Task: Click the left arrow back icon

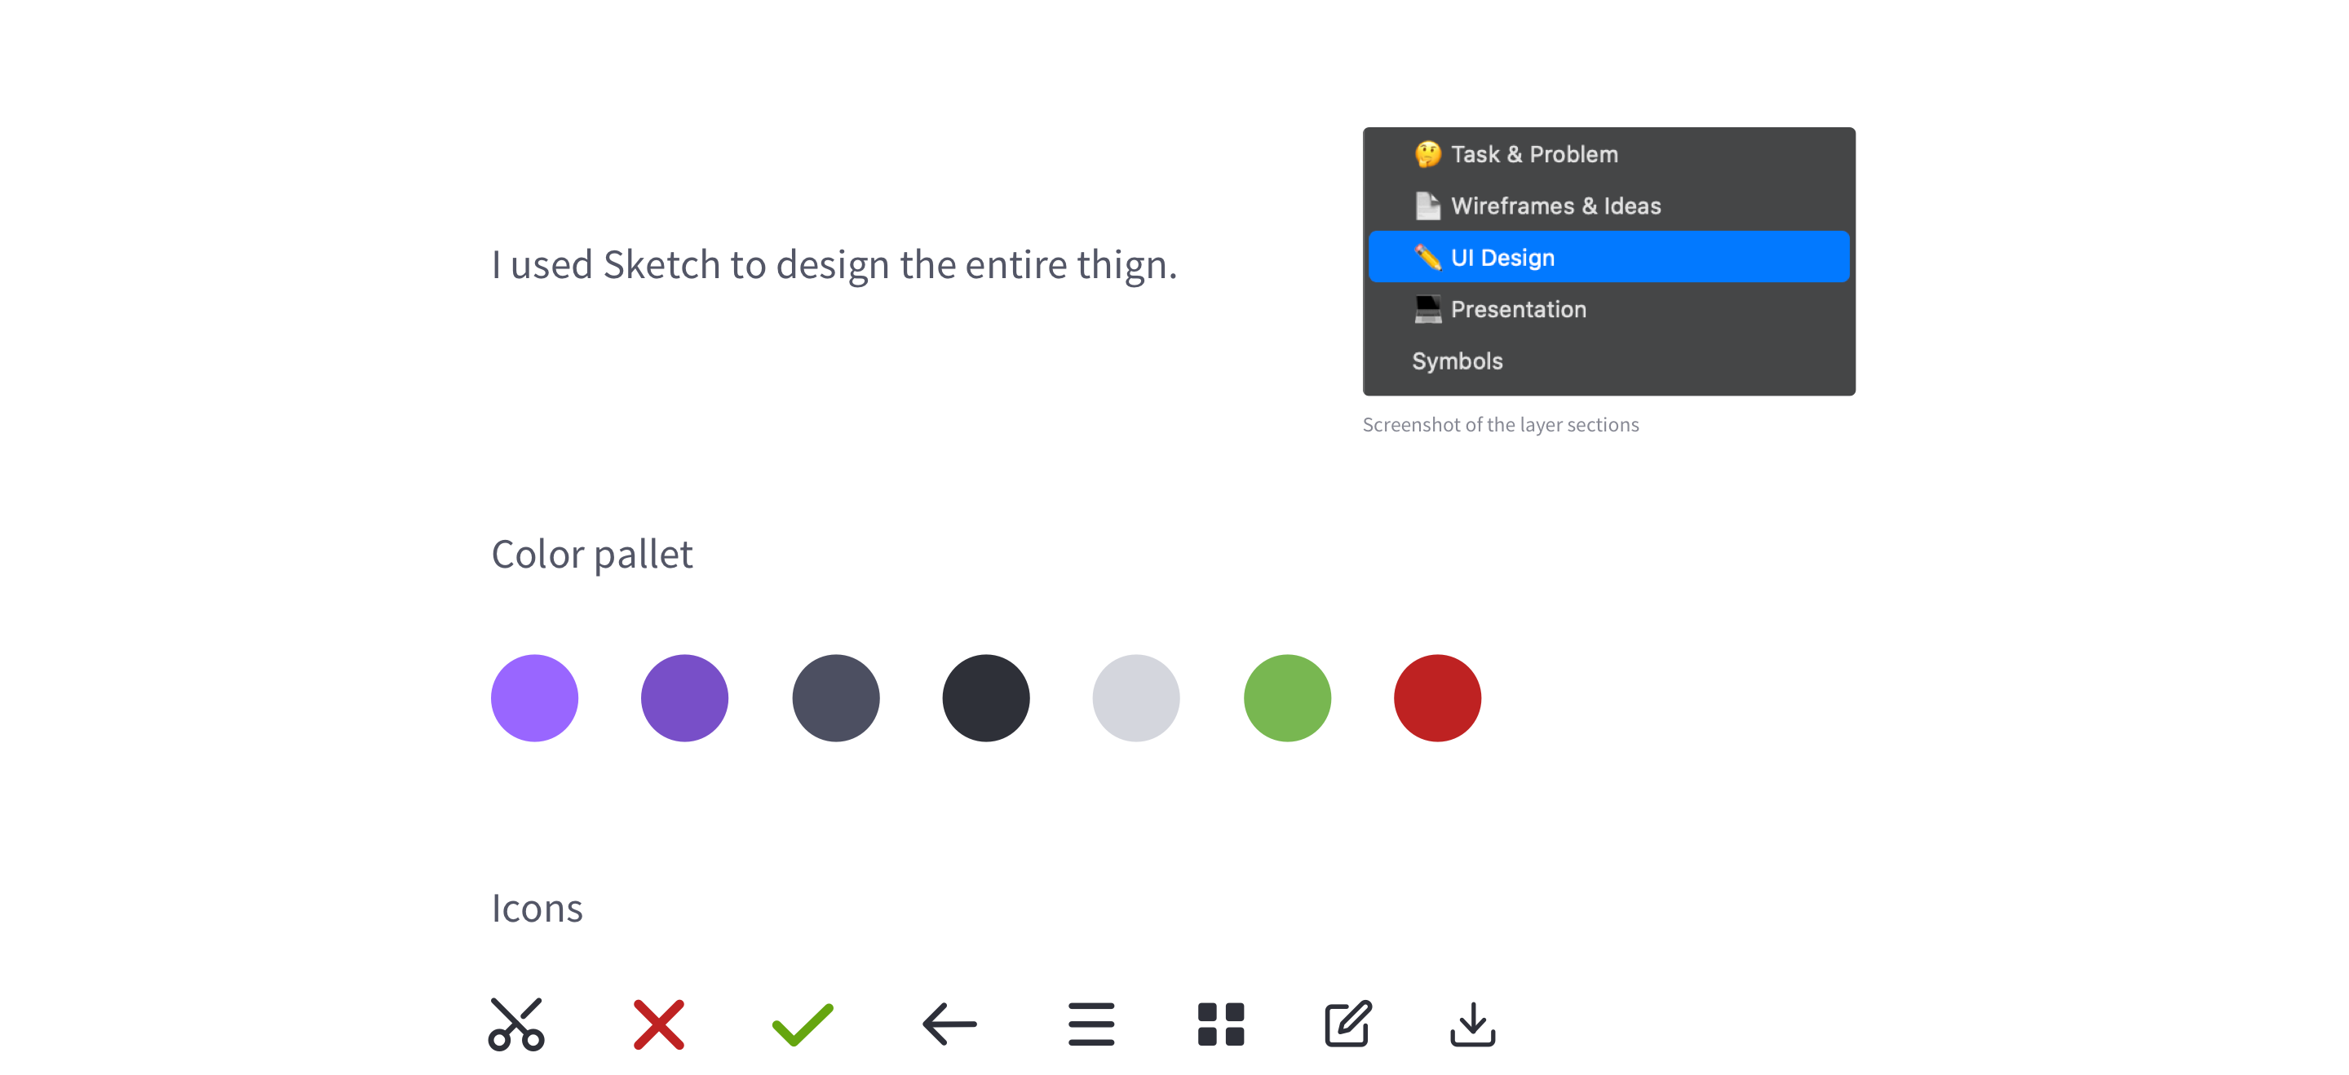Action: click(x=949, y=1024)
